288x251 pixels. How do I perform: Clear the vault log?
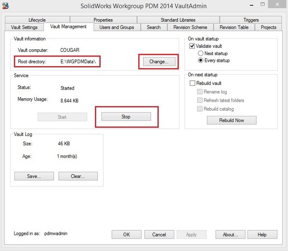(78, 176)
